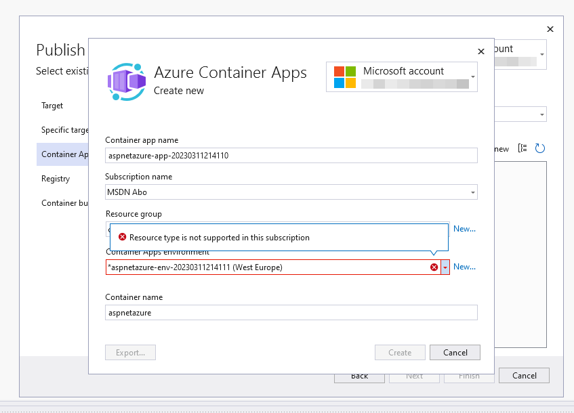The height and width of the screenshot is (413, 574).
Task: Open the account dropdown in Publish window
Action: (x=541, y=55)
